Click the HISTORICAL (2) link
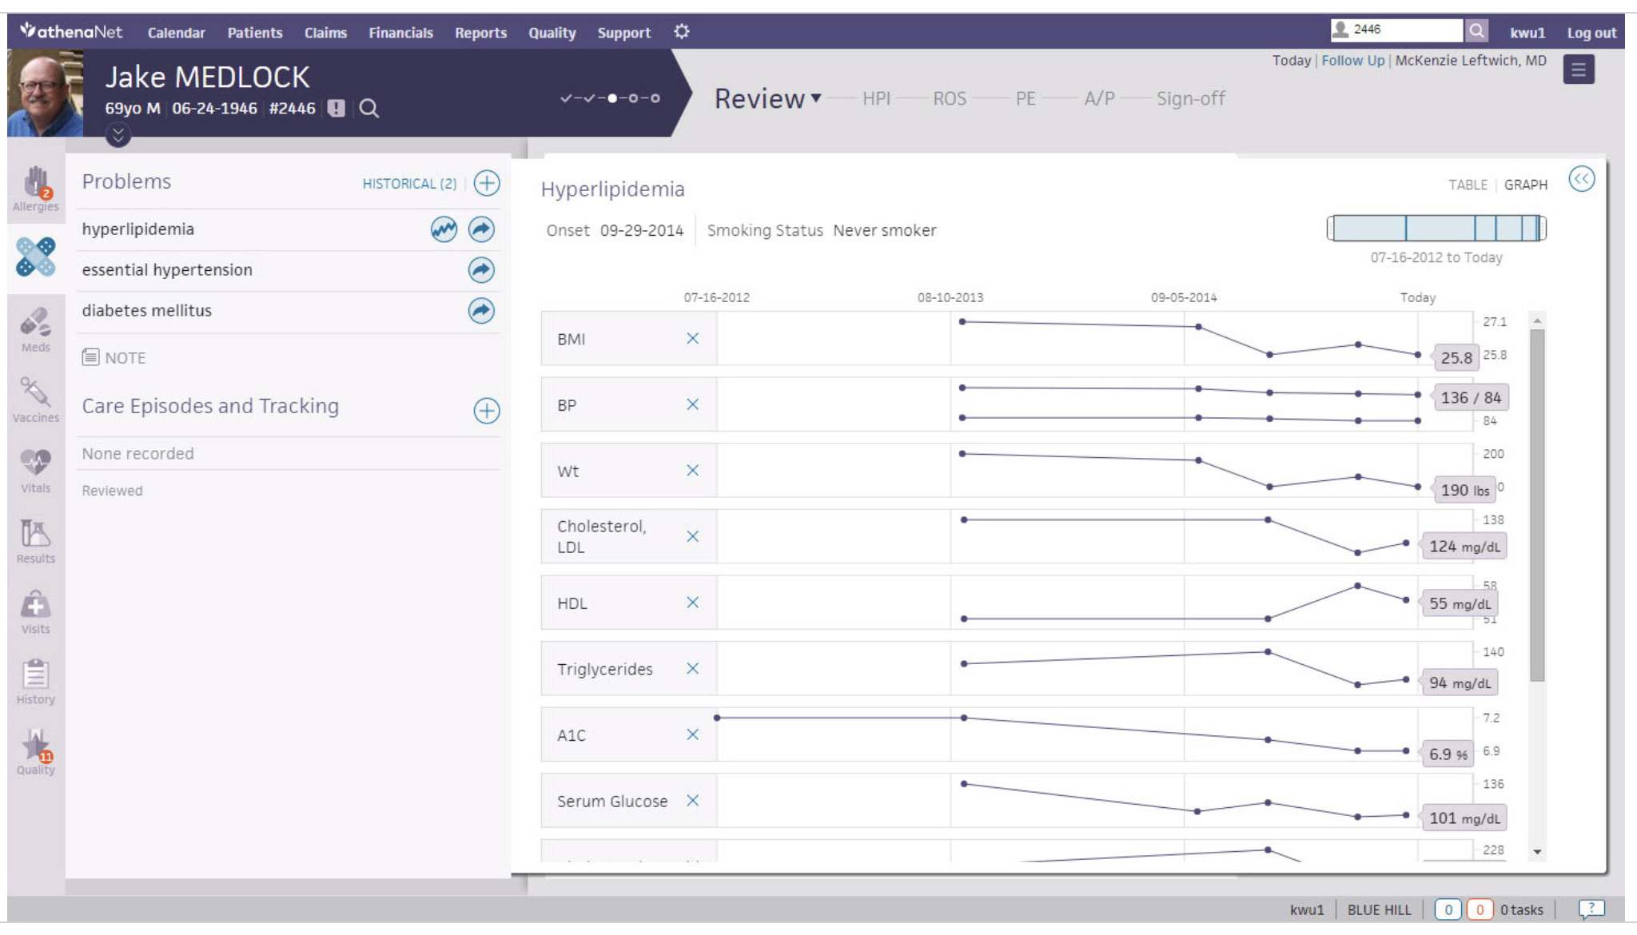1637x935 pixels. point(409,184)
